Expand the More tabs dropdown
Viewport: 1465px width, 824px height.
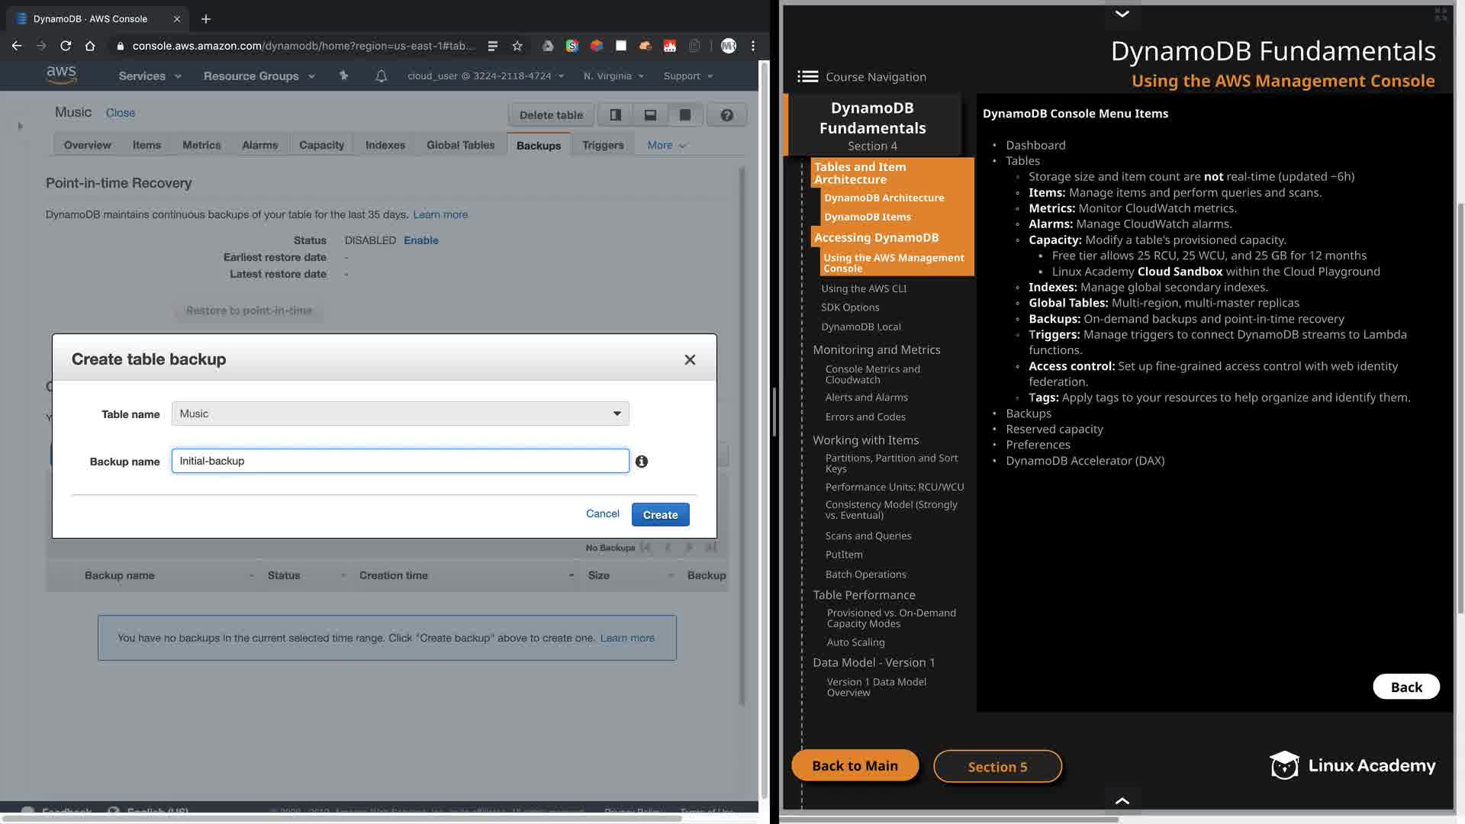(x=666, y=145)
